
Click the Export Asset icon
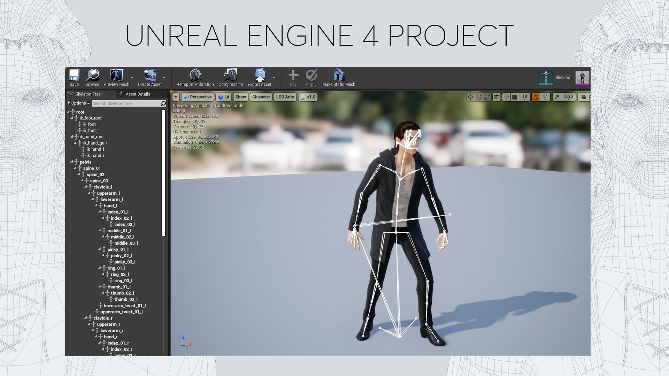pos(260,75)
